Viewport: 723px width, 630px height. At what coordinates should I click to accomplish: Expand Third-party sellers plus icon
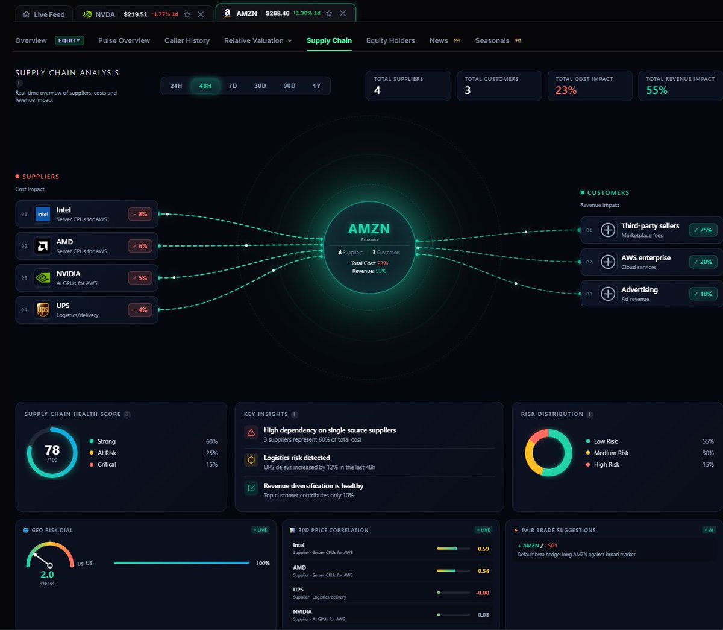tap(608, 230)
